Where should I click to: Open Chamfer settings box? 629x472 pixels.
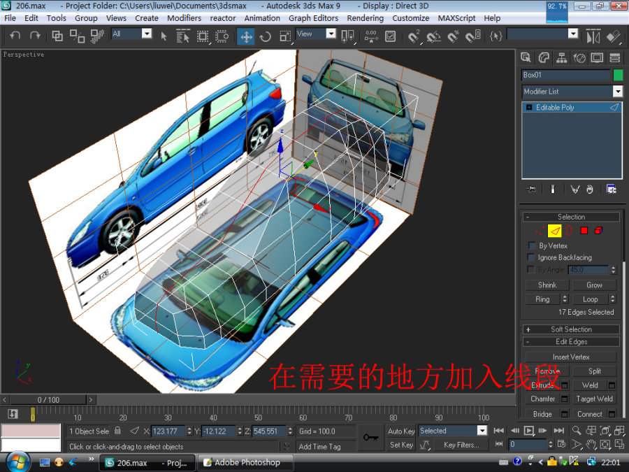565,399
